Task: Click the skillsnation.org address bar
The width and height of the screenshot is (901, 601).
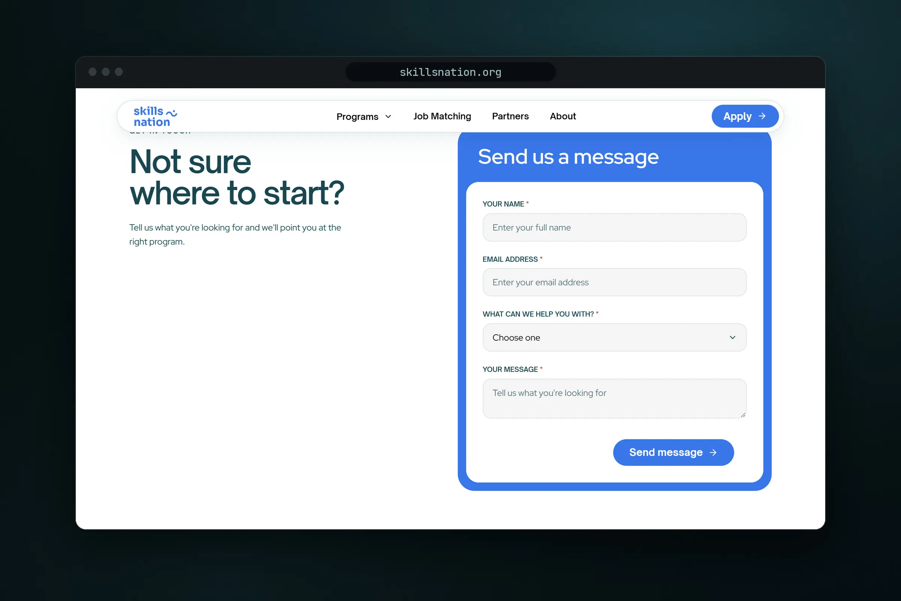Action: (450, 72)
